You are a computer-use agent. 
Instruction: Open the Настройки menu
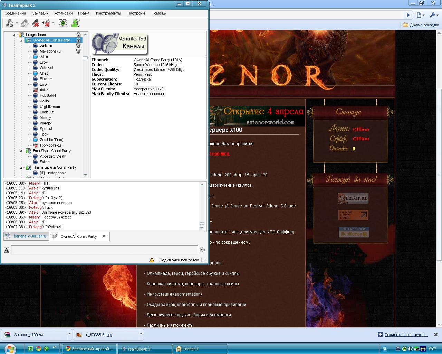point(137,13)
